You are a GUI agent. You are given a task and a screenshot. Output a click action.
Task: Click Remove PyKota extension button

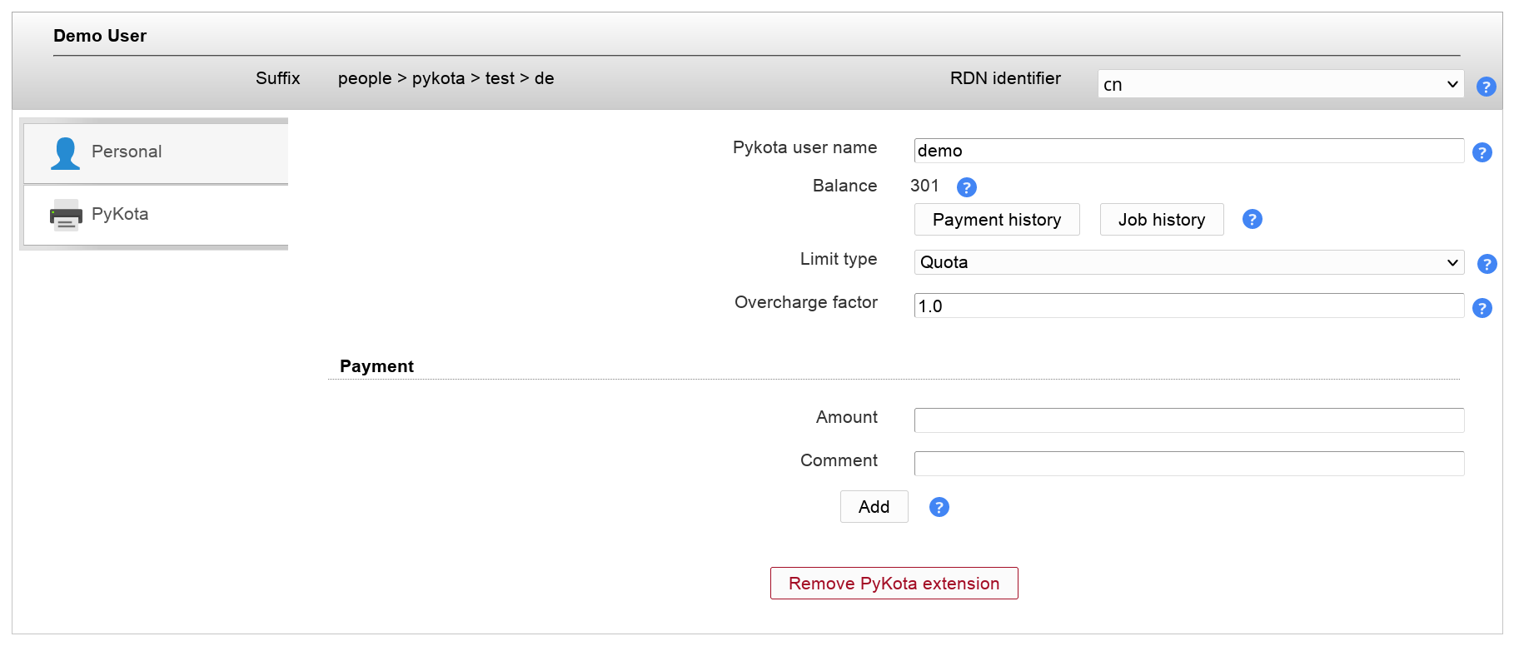894,584
